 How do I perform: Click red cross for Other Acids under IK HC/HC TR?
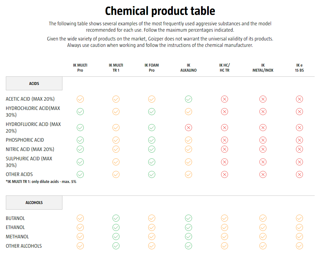point(225,175)
